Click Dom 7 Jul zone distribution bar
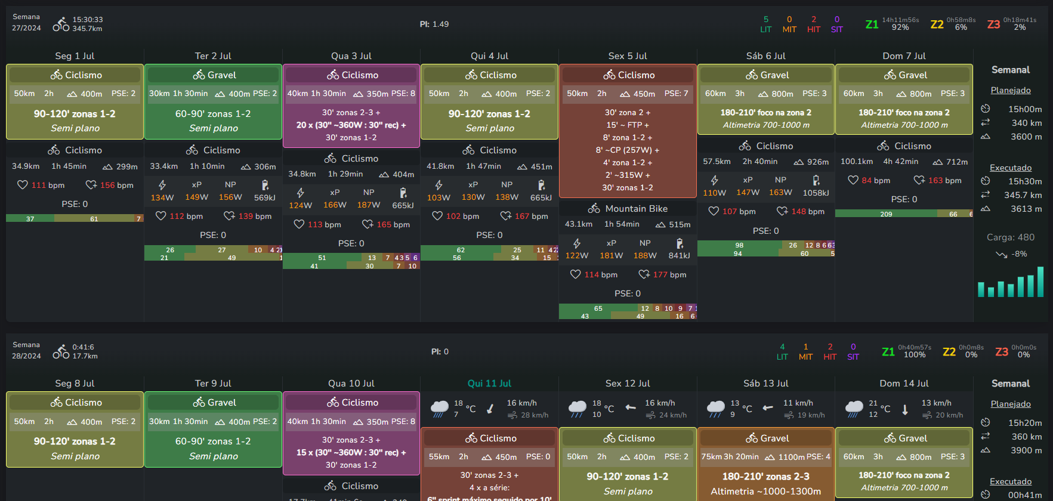1053x501 pixels. click(904, 214)
